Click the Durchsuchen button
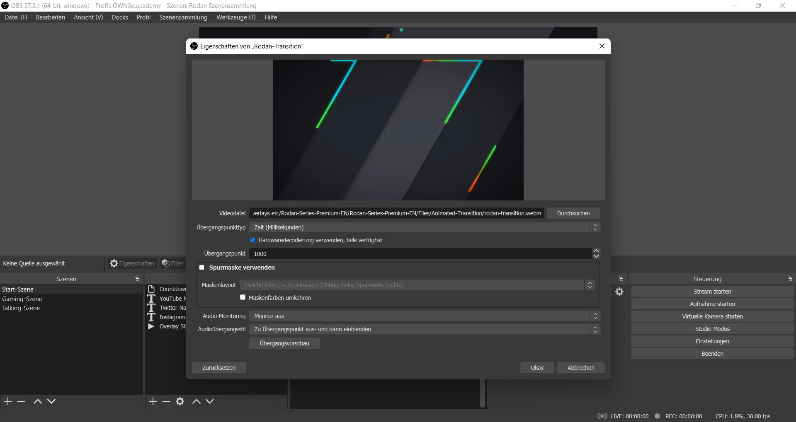The width and height of the screenshot is (796, 422). [x=573, y=213]
